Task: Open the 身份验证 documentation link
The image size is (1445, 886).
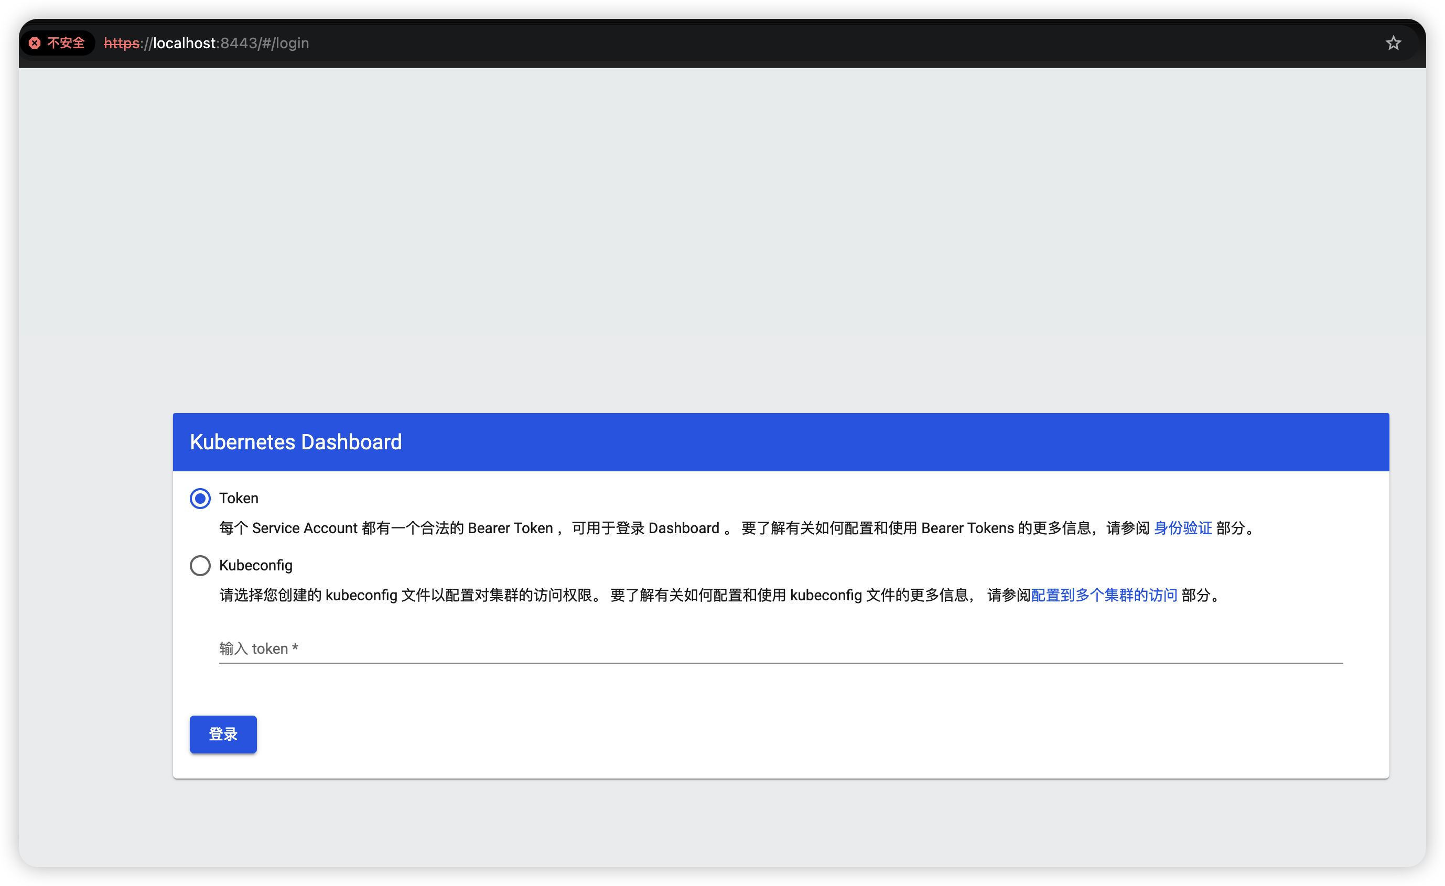Action: point(1182,528)
